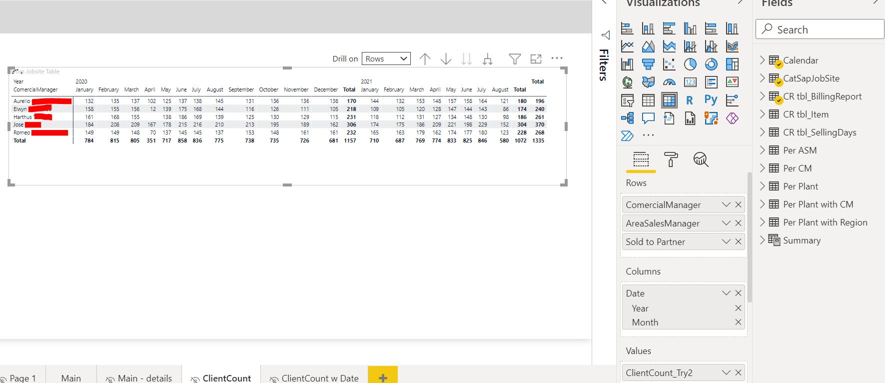Select the scatter chart visual
The image size is (885, 383).
coord(669,64)
